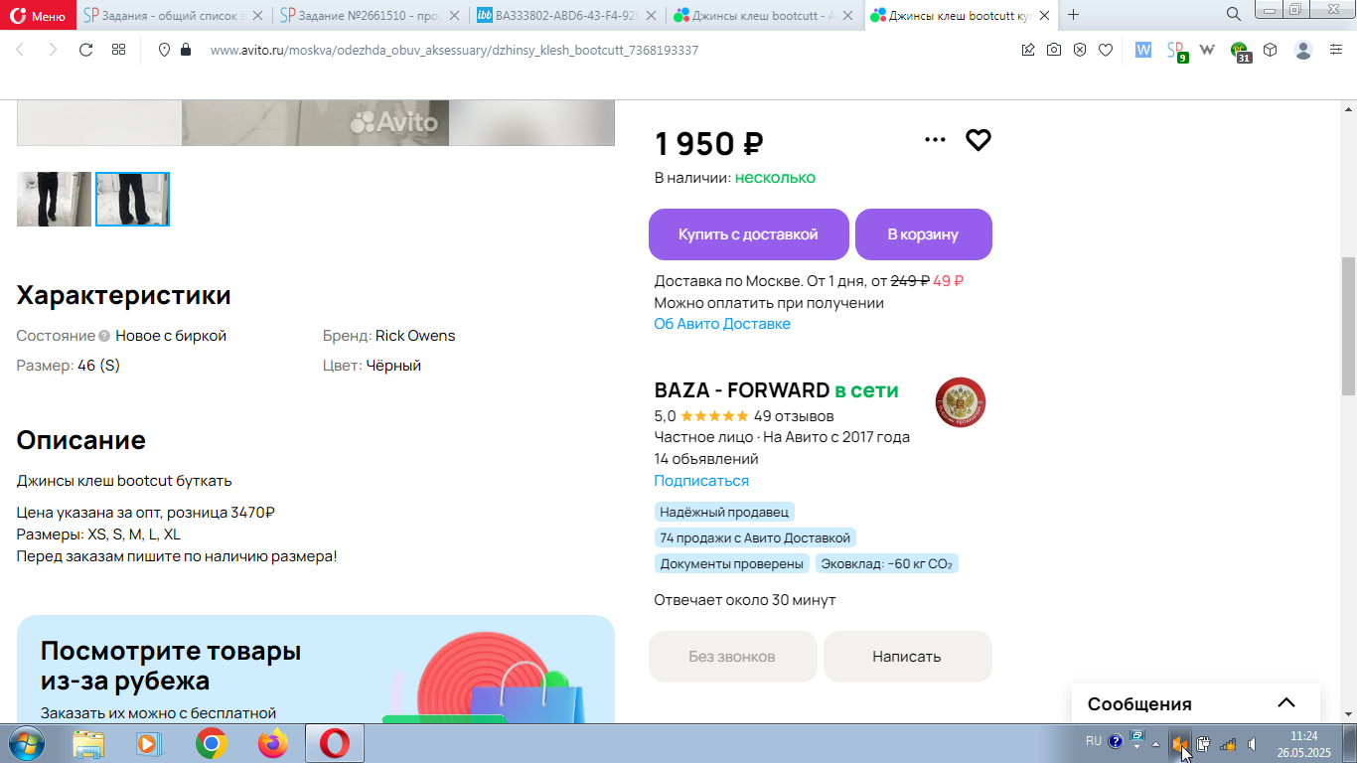Image resolution: width=1357 pixels, height=763 pixels.
Task: Click 'Эковклад: −60 кг CO₂' badge
Action: tap(887, 563)
